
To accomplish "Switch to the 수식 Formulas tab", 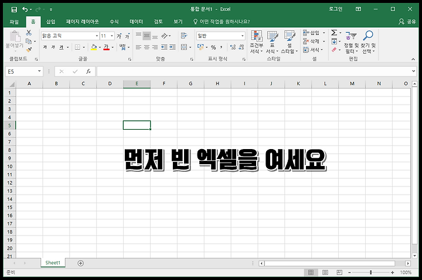I will coord(114,22).
